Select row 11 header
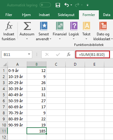This screenshot has height=140, width=113. pos(4,131)
